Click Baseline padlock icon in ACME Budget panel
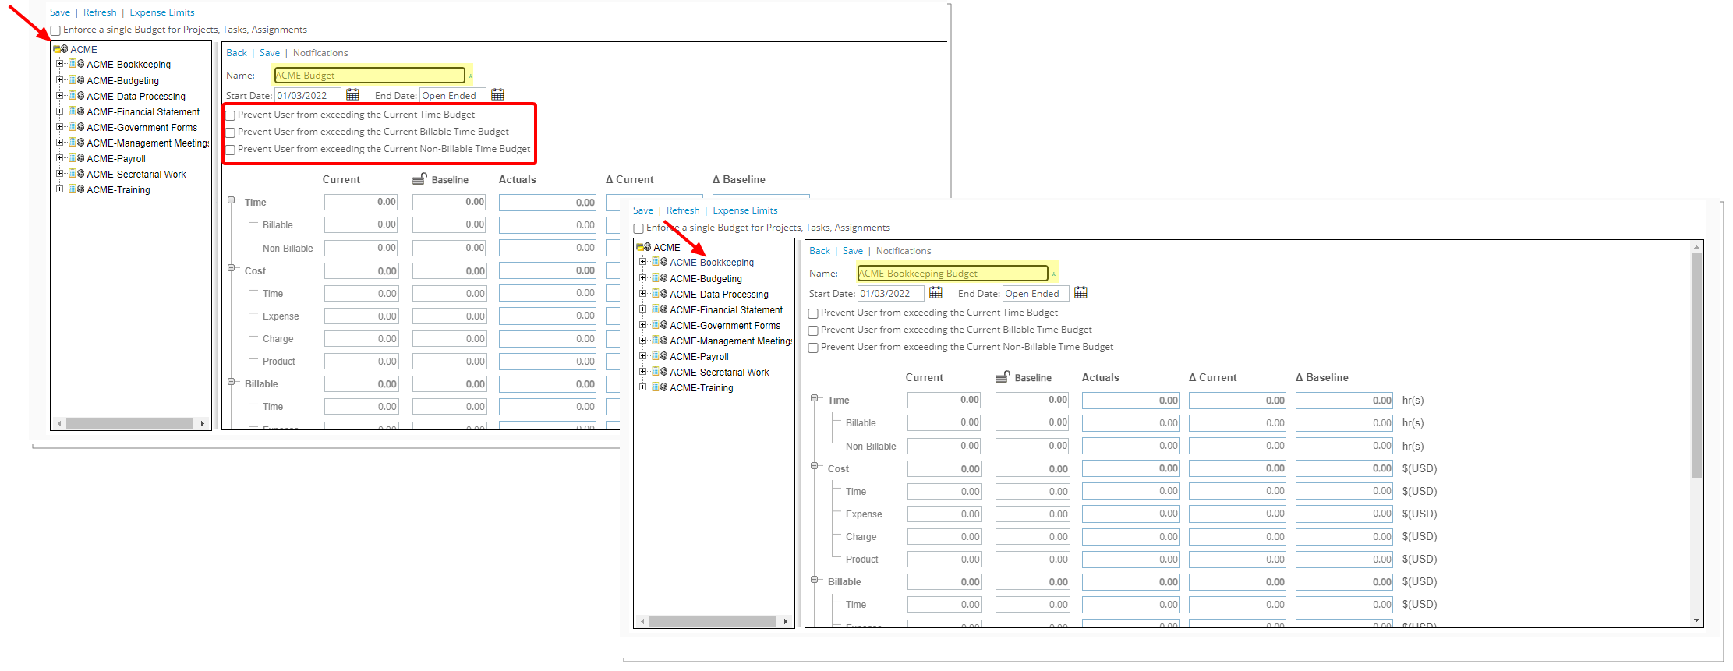1733x671 pixels. pyautogui.click(x=419, y=178)
